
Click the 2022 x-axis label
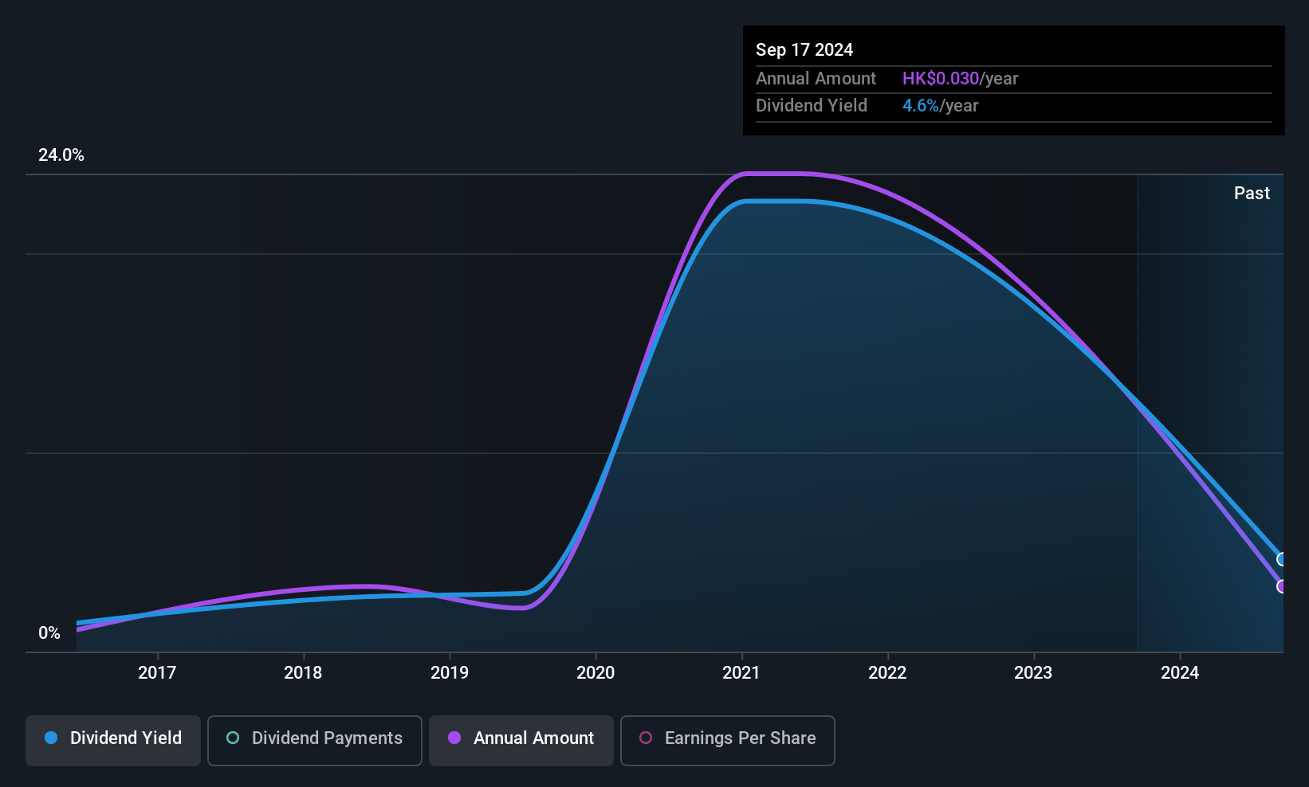click(x=887, y=673)
